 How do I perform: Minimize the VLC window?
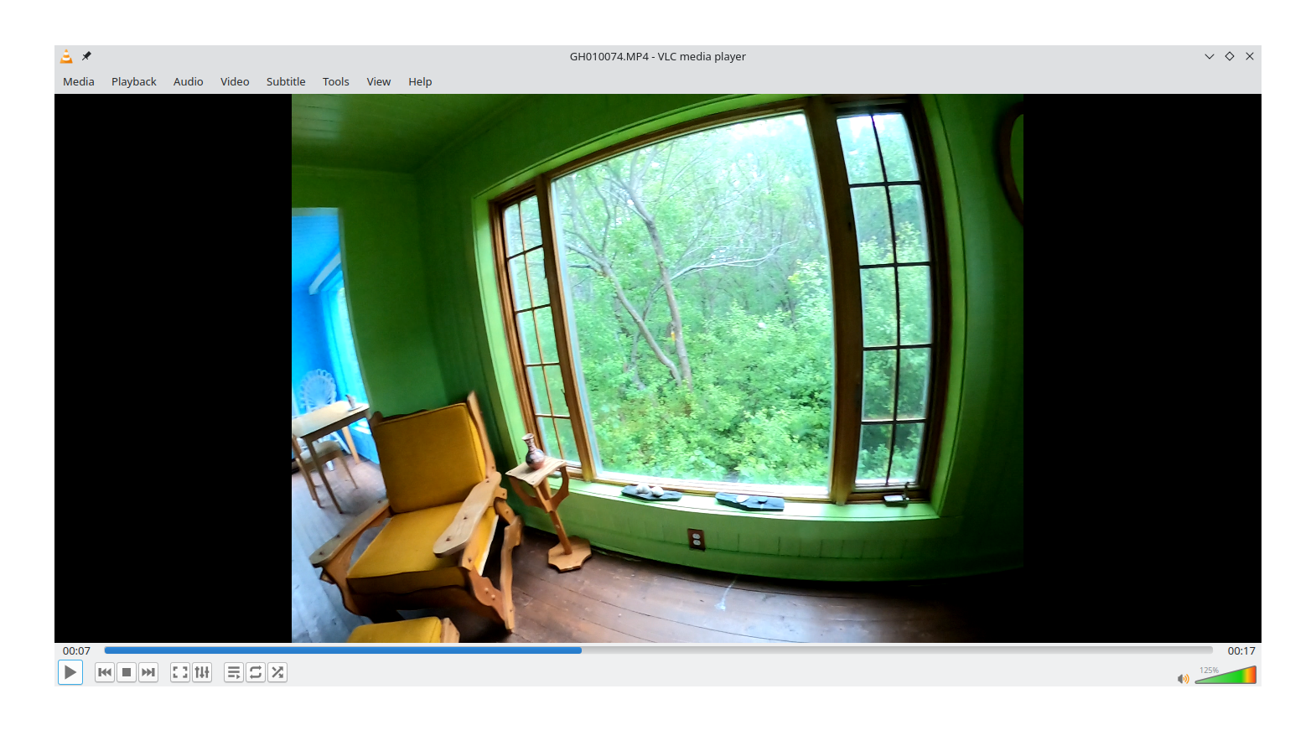(x=1210, y=56)
